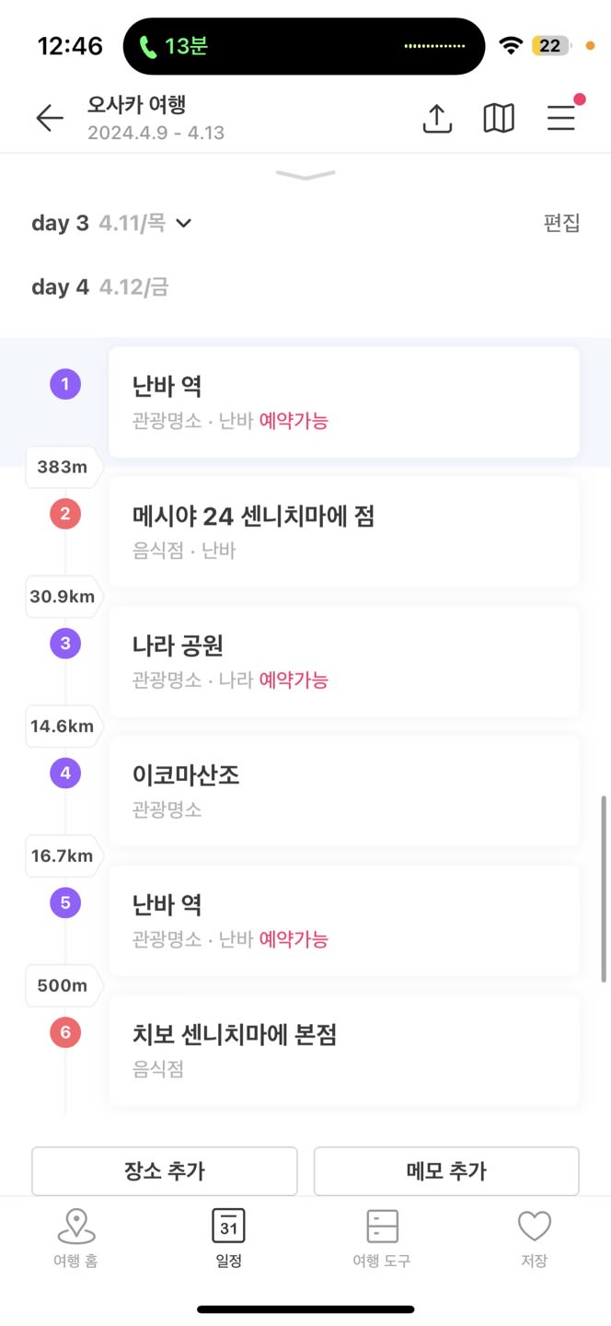Open the hamburger menu with red dot
The width and height of the screenshot is (611, 1326).
[561, 117]
